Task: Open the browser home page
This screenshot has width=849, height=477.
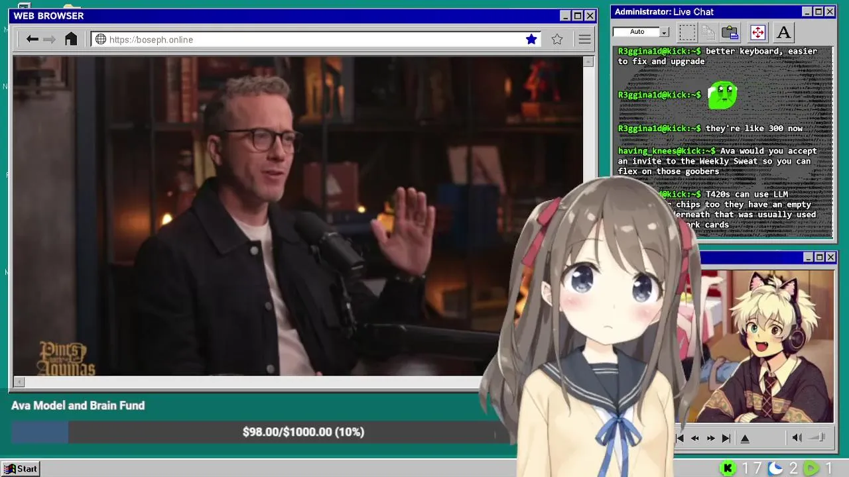Action: pos(71,39)
